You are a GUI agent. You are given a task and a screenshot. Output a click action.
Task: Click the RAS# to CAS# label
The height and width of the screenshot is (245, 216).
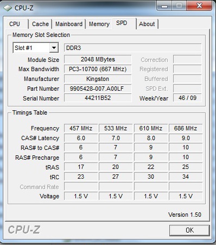(40, 148)
